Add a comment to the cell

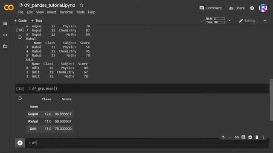[x=244, y=137]
